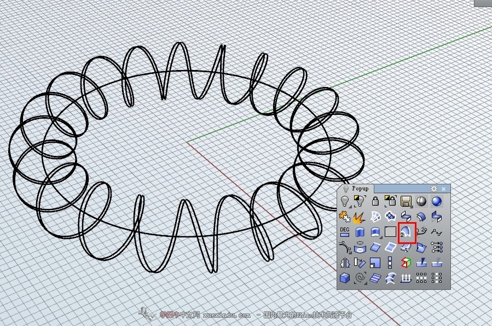This screenshot has height=326, width=492.
Task: Pick the patch surface icon with crossed grid
Action: tap(390, 217)
